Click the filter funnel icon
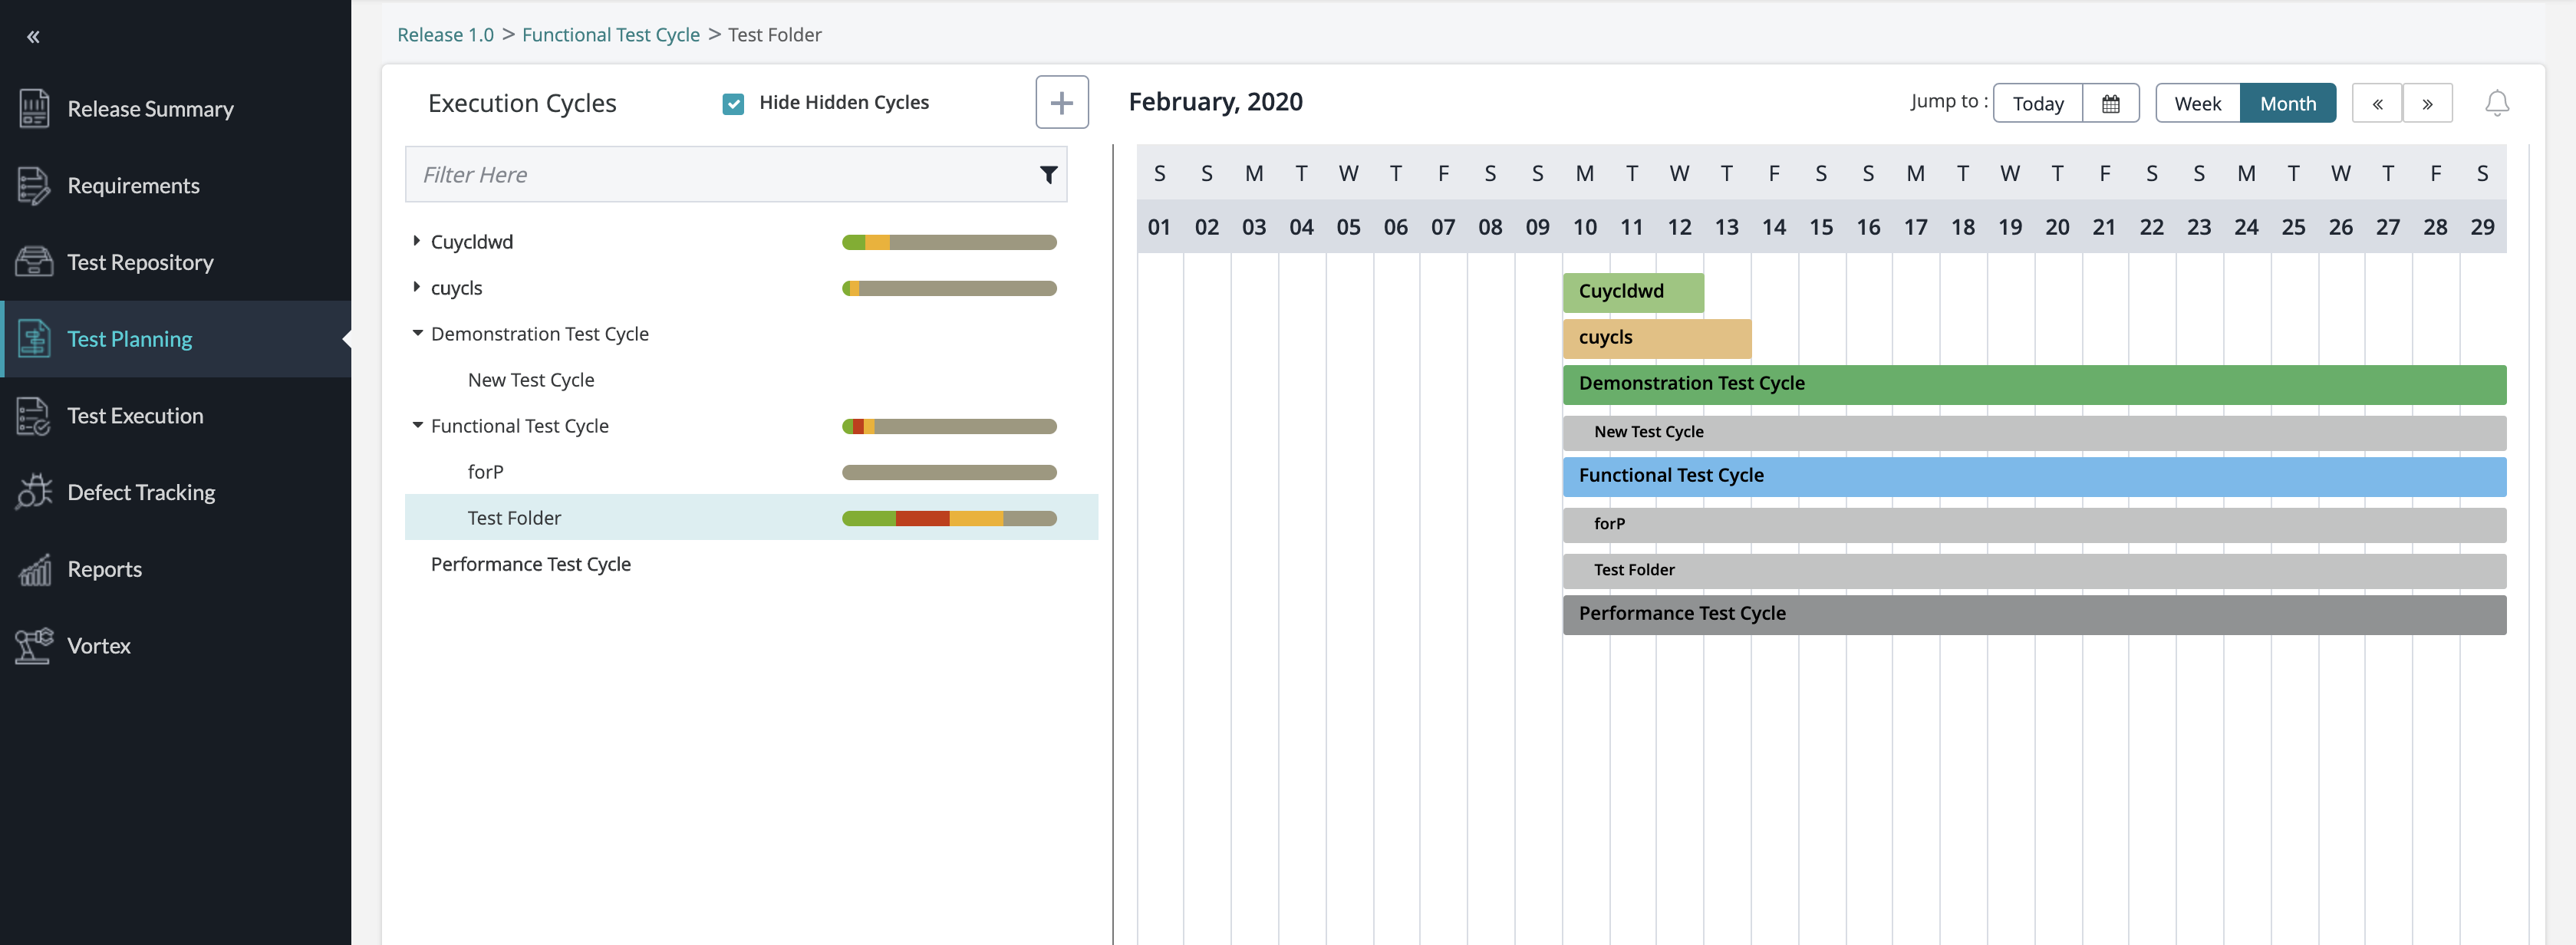This screenshot has width=2576, height=945. (x=1048, y=175)
